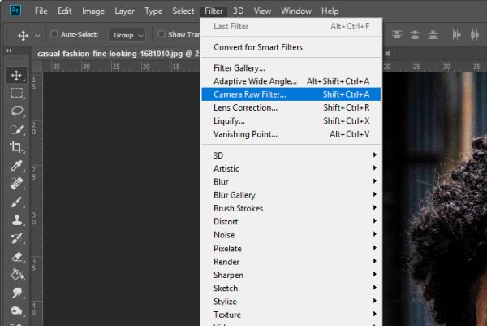Image resolution: width=487 pixels, height=326 pixels.
Task: Select the Brush tool
Action: point(16,202)
